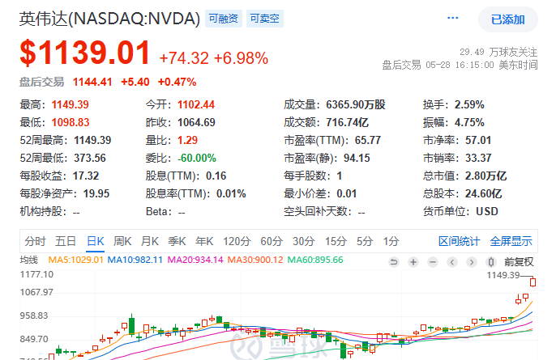Click the 已添加 watchlist button

507,19
